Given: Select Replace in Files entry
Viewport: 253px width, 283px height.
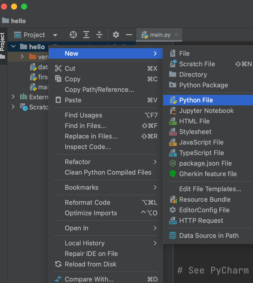Looking at the screenshot, I should click(106, 136).
